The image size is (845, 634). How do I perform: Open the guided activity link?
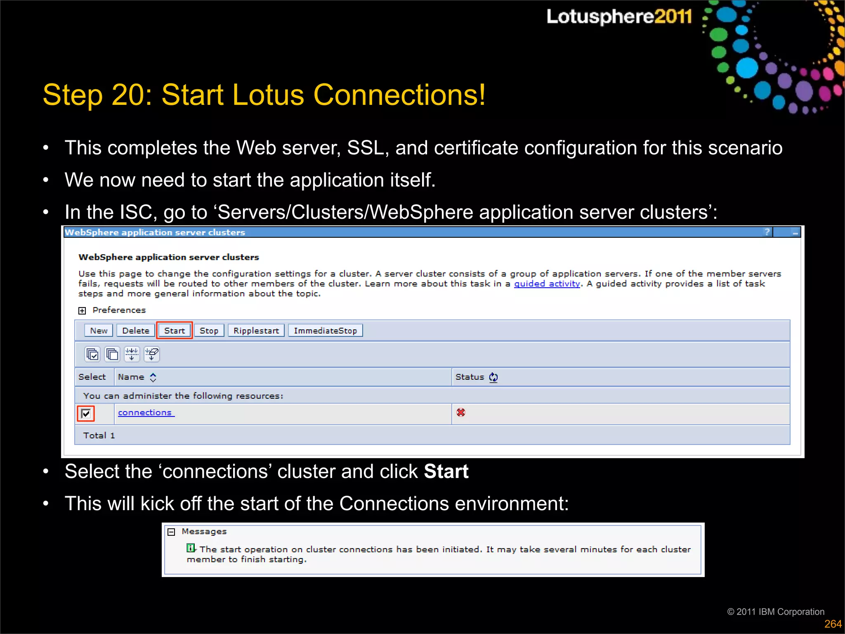click(x=547, y=284)
